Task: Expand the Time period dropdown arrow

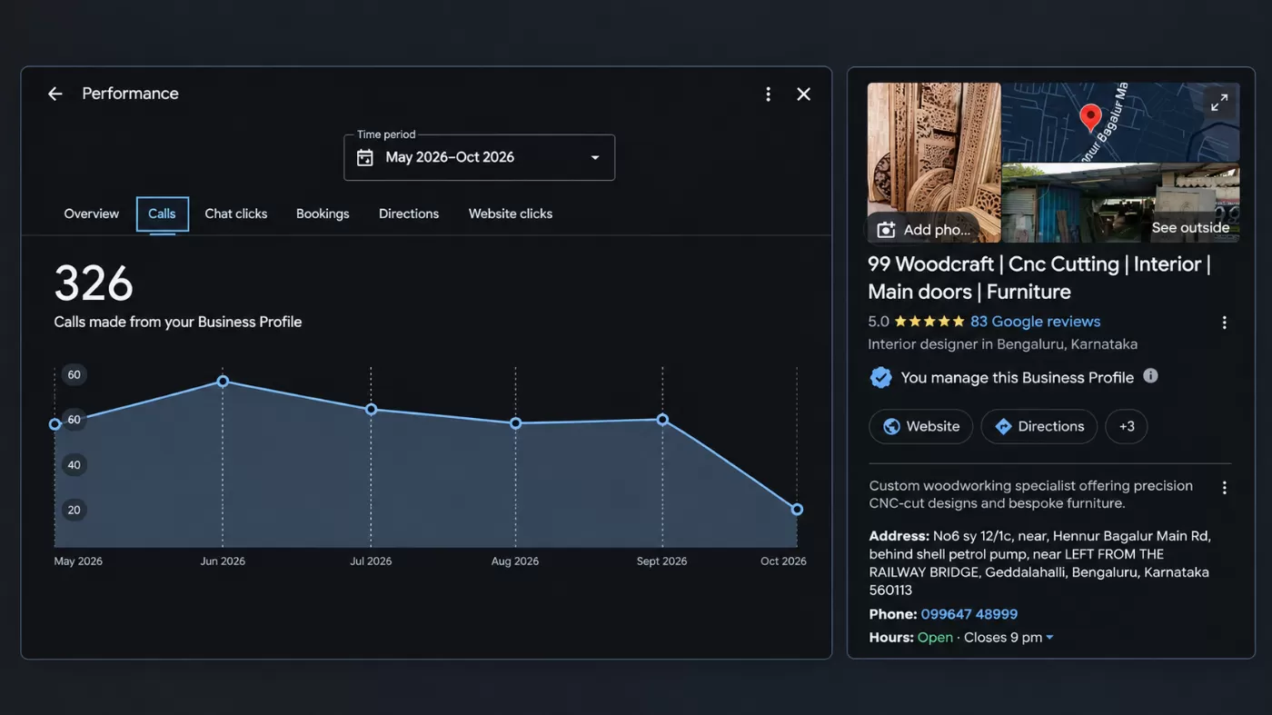Action: (x=595, y=157)
